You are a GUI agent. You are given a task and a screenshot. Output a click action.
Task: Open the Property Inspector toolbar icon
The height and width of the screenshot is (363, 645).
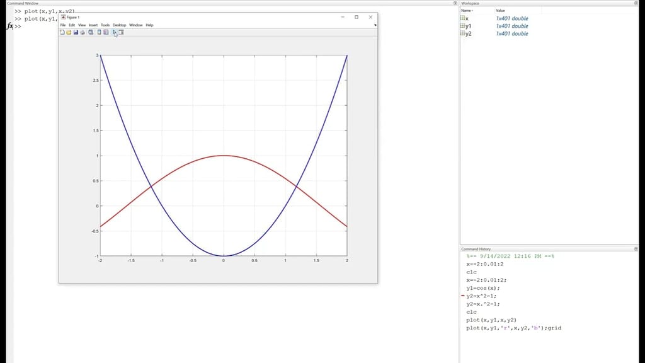coord(121,32)
